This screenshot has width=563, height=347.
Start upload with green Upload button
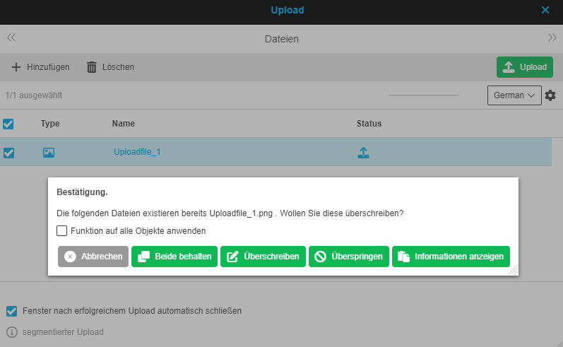pyautogui.click(x=525, y=67)
